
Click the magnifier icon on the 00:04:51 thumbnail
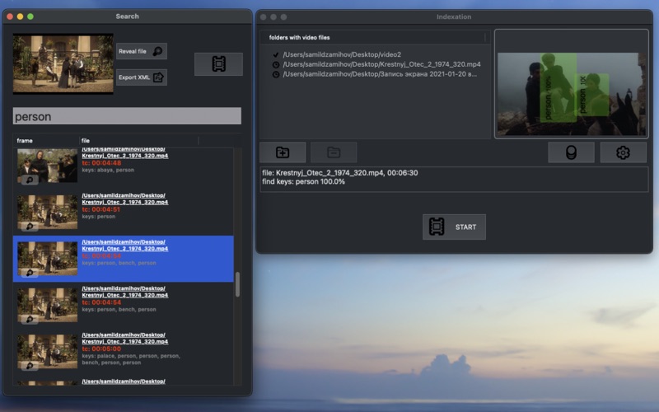pos(30,226)
